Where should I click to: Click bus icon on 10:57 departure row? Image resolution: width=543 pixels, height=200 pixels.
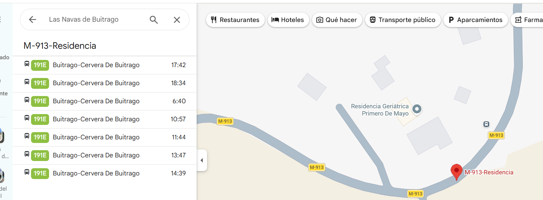point(27,118)
